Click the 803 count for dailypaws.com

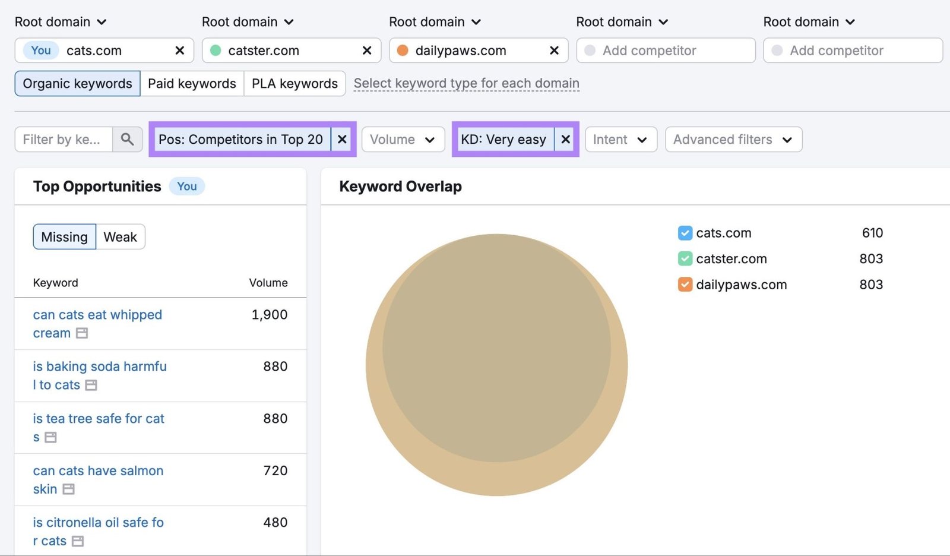click(871, 285)
